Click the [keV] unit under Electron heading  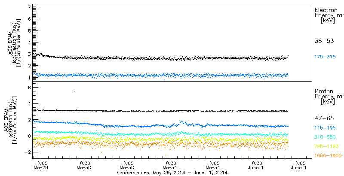tap(328, 21)
